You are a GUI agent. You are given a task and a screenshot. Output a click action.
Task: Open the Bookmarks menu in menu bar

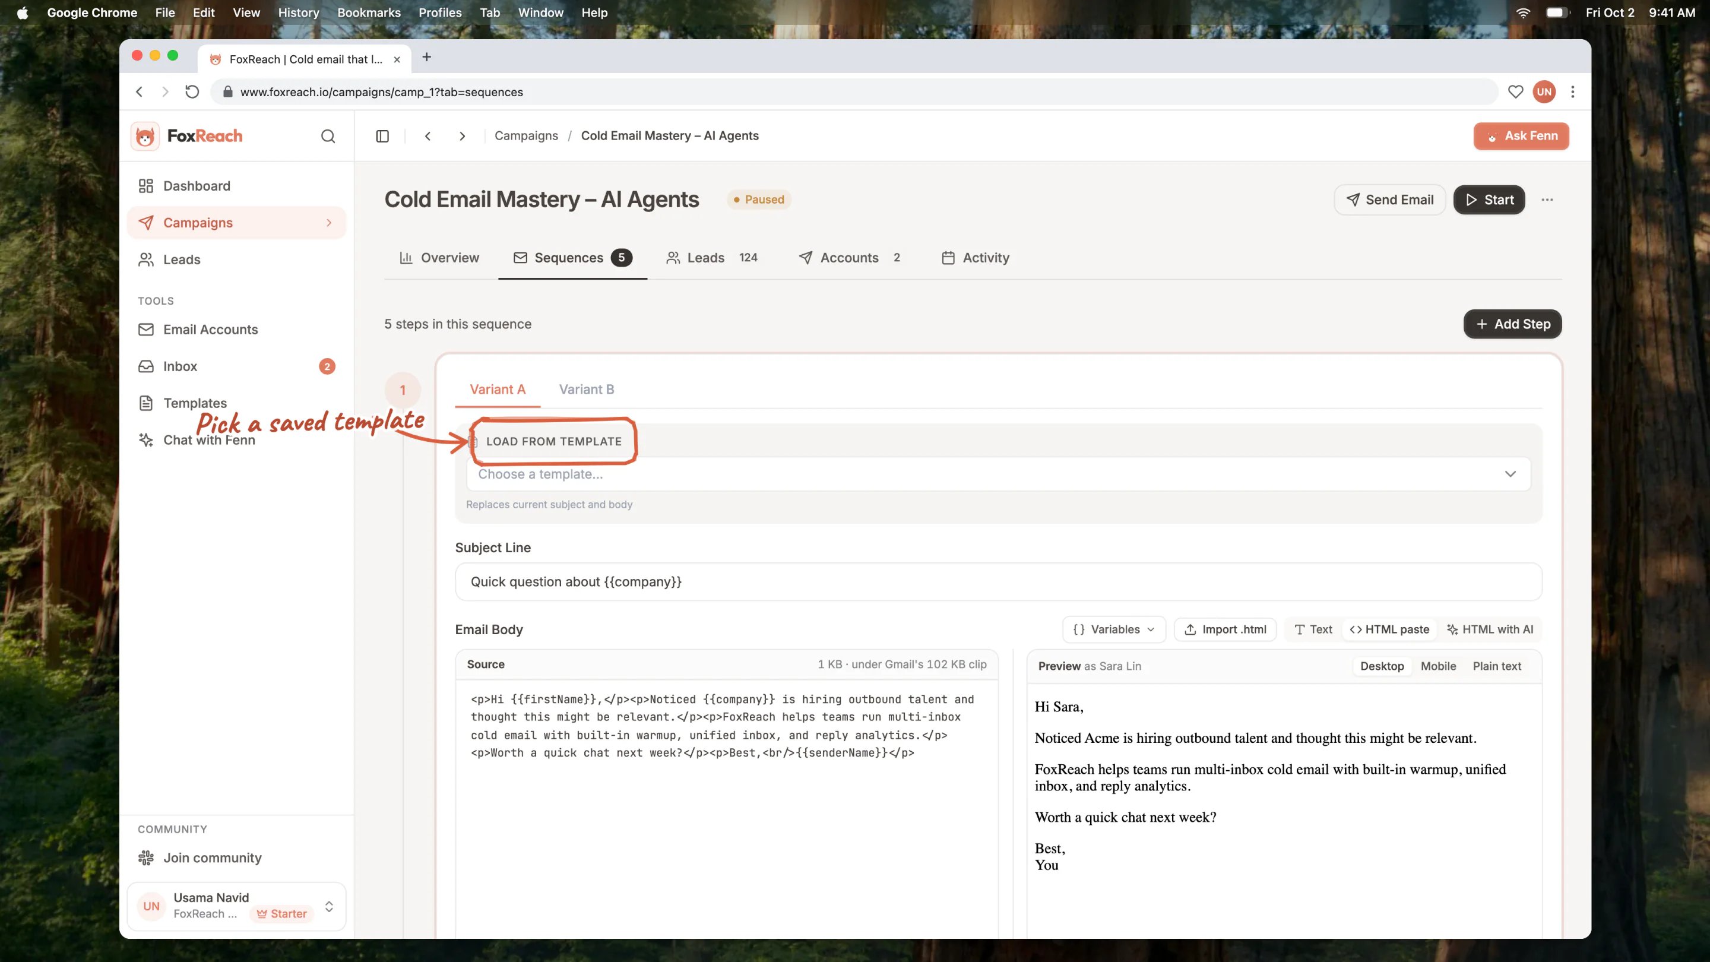[368, 12]
